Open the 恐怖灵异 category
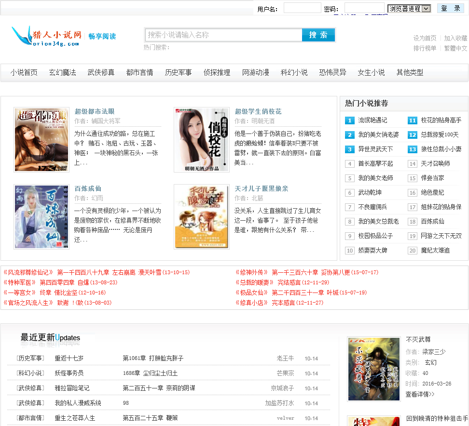 tap(332, 72)
